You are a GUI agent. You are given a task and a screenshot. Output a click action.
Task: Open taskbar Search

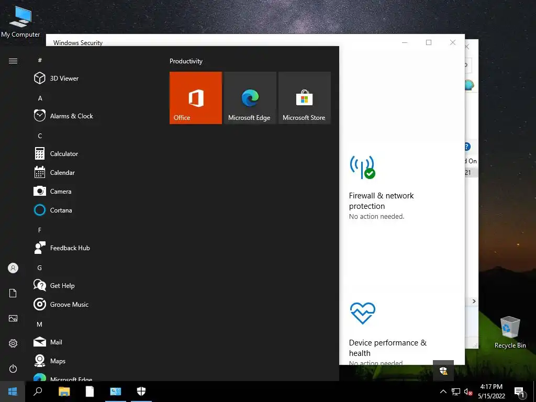coord(38,392)
